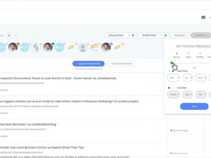Open the end date Day dropdown
The height and width of the screenshot is (158, 211).
(187, 94)
